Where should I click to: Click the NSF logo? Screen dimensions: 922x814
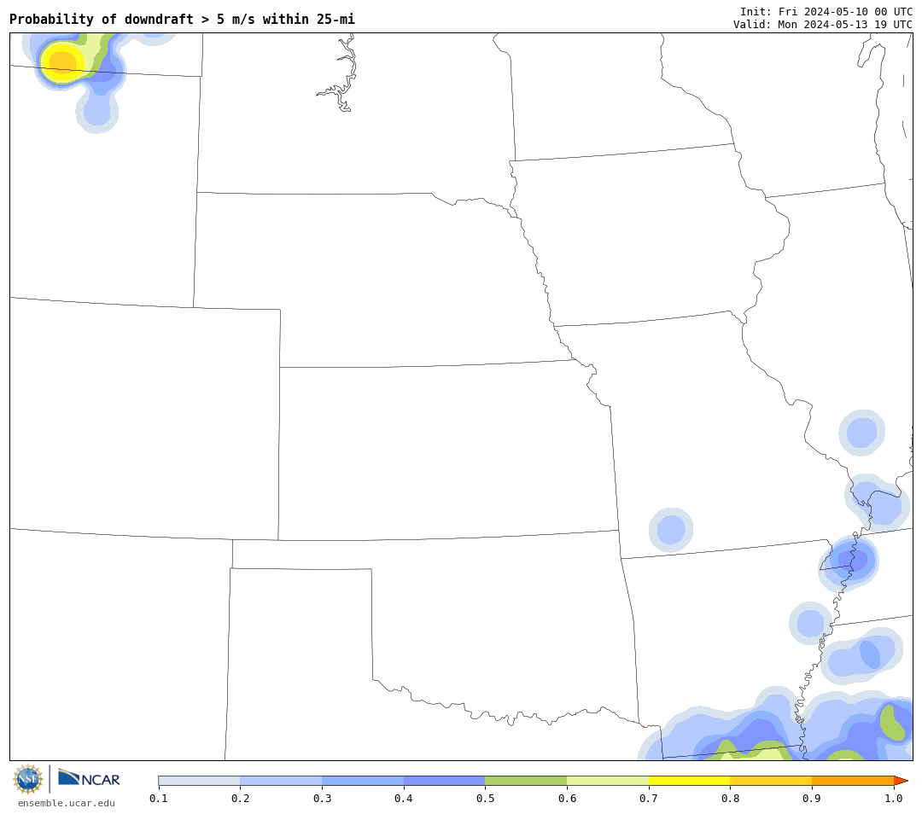point(27,779)
